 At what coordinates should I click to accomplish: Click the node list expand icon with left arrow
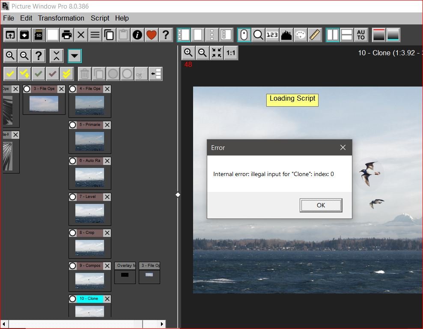coord(155,74)
